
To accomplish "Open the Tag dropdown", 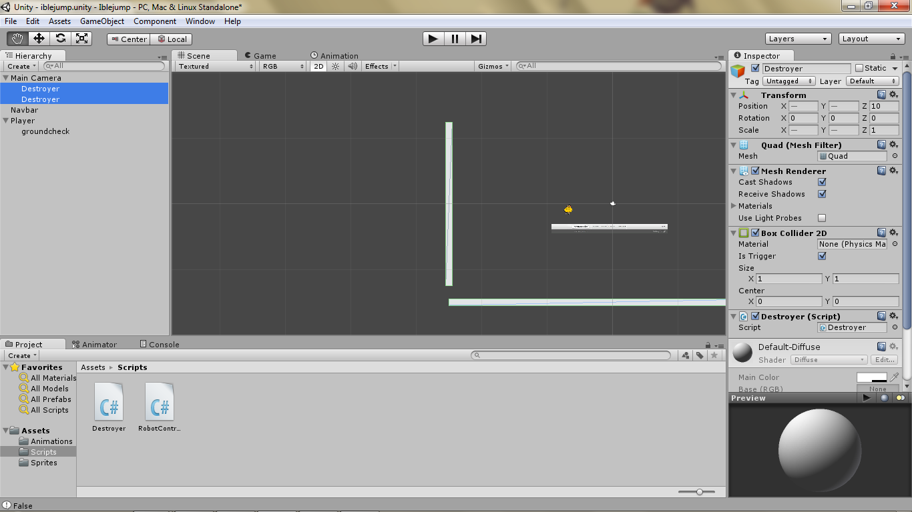I will 789,81.
